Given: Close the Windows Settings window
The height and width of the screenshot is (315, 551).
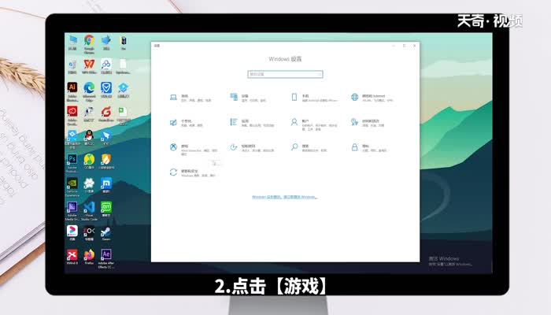Looking at the screenshot, I should tap(415, 46).
